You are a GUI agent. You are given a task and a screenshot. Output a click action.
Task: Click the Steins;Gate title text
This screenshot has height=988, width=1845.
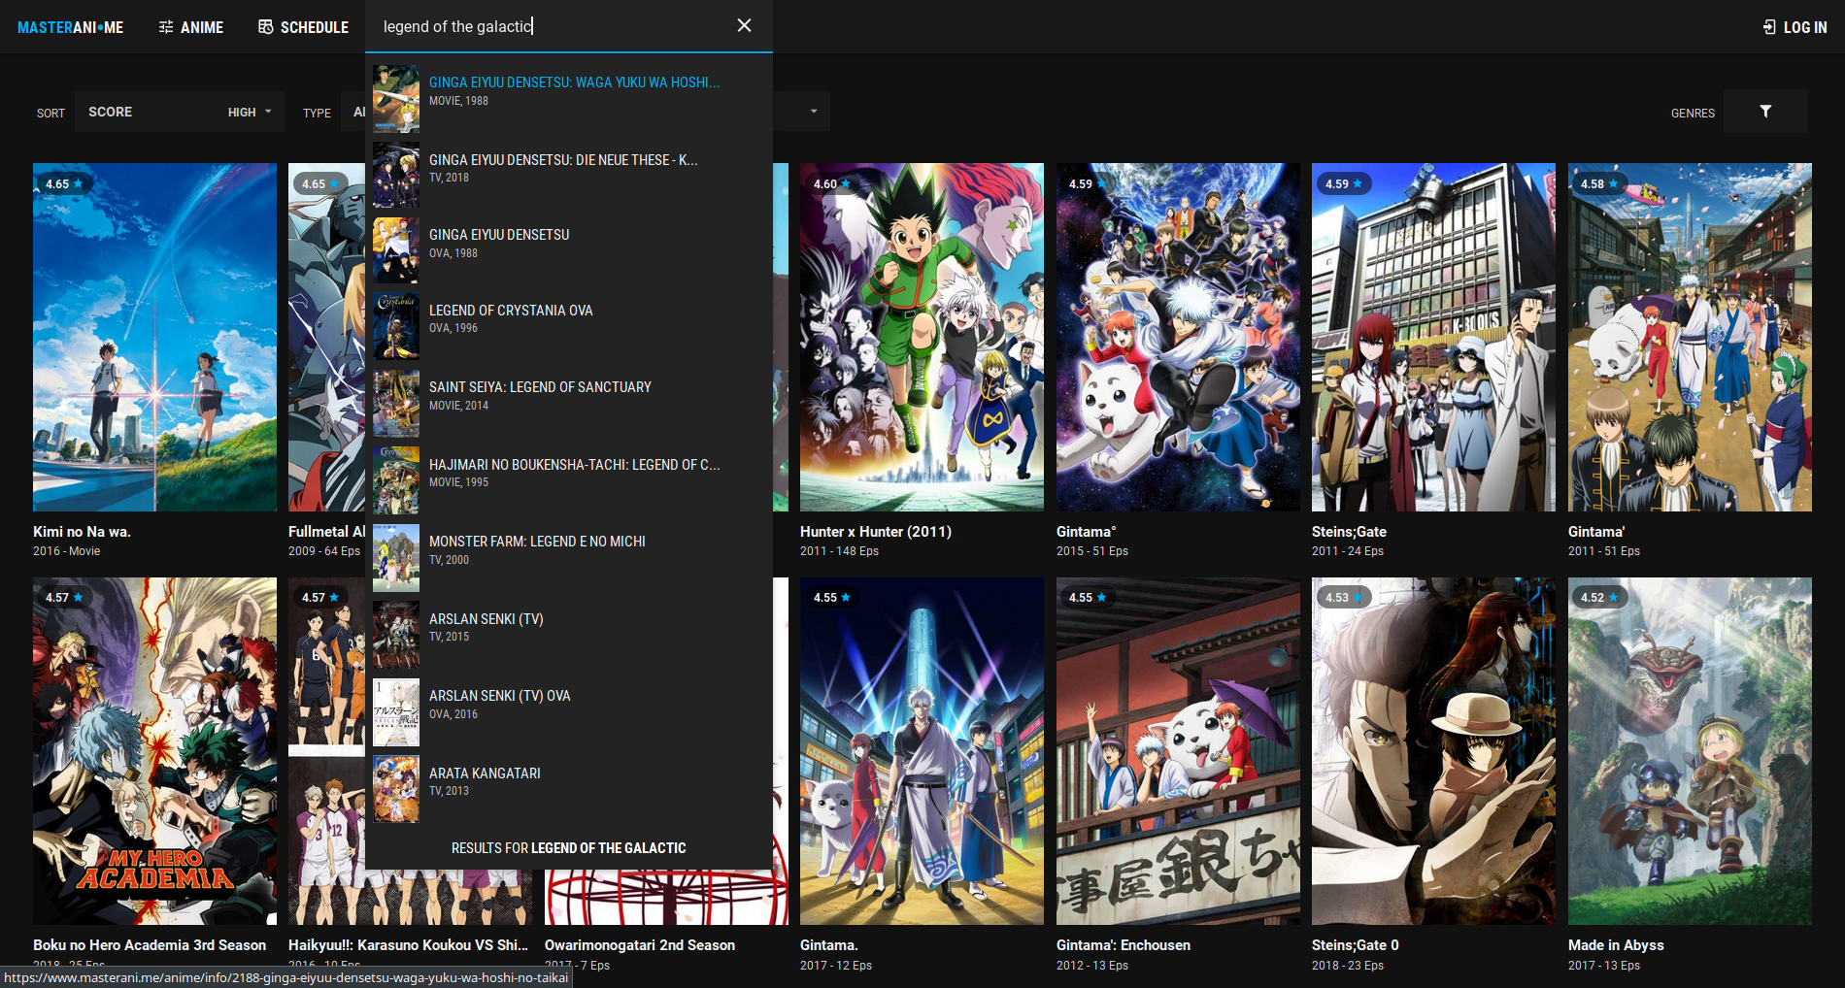(x=1349, y=532)
